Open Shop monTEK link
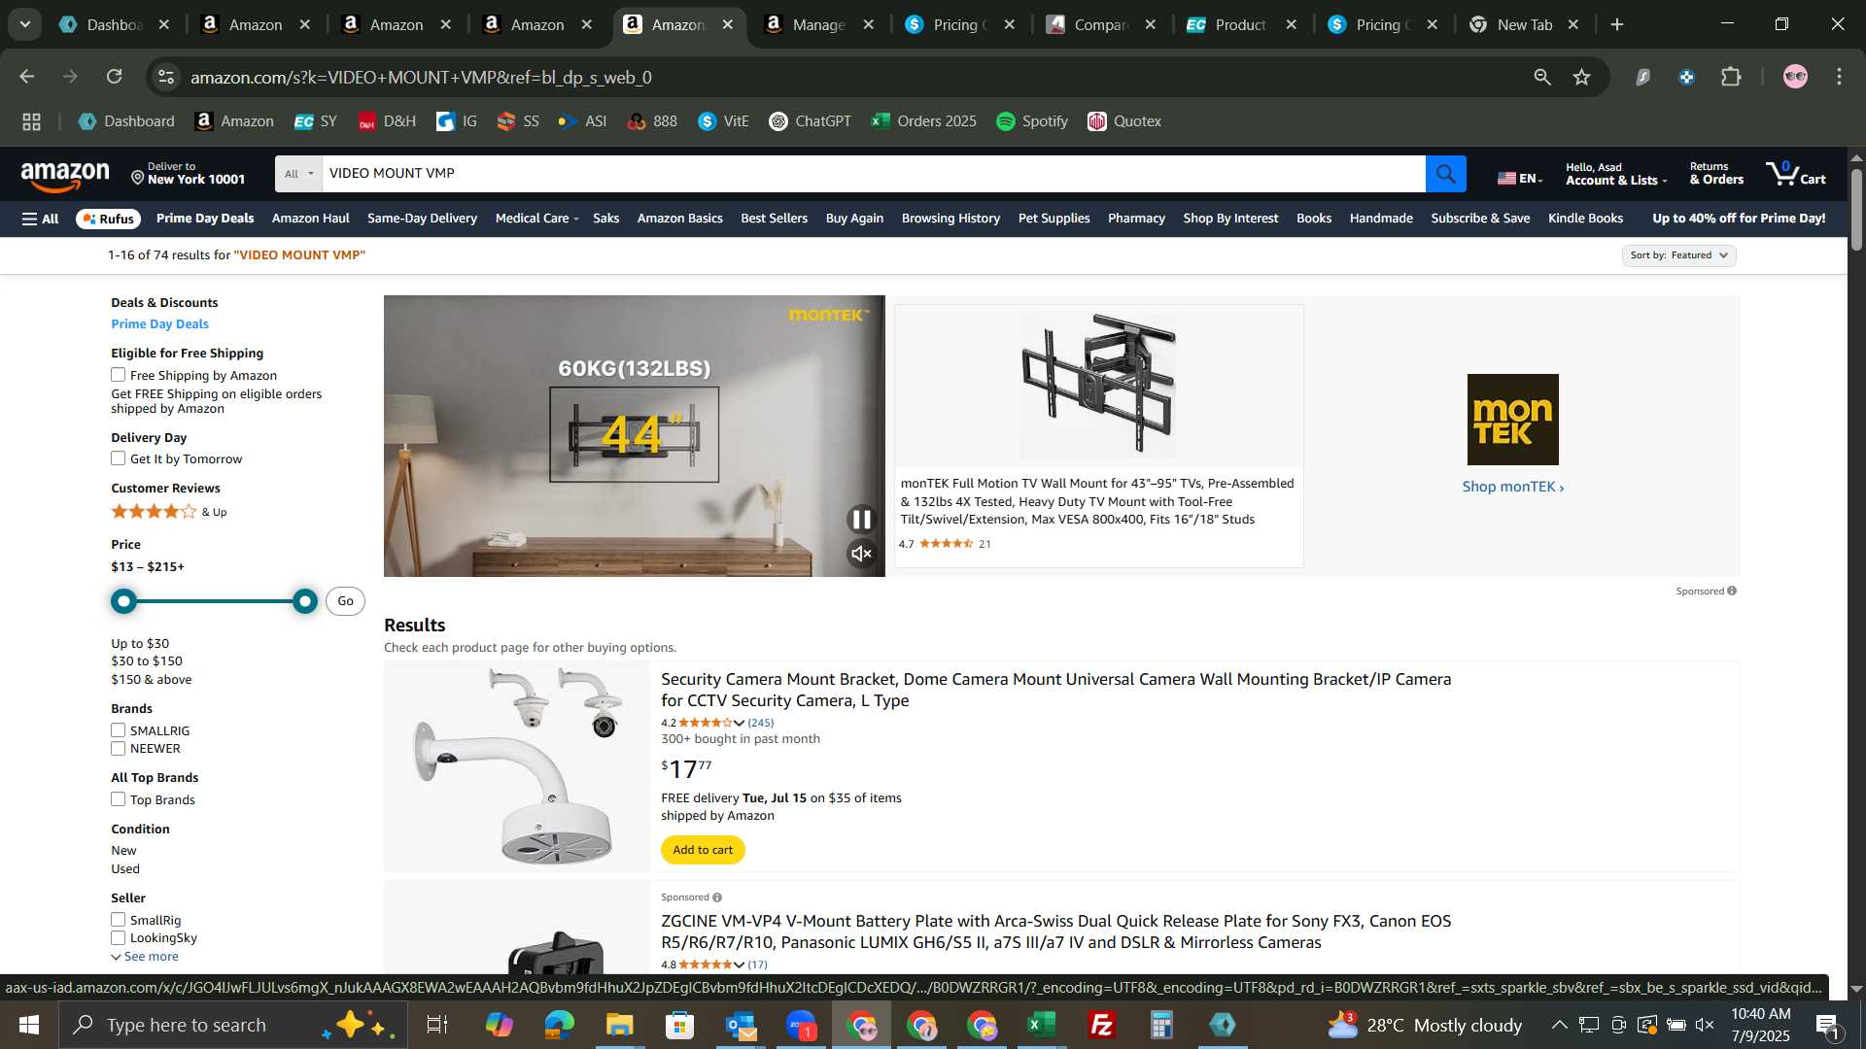Screen dimensions: 1866x1049 [x=1512, y=487]
